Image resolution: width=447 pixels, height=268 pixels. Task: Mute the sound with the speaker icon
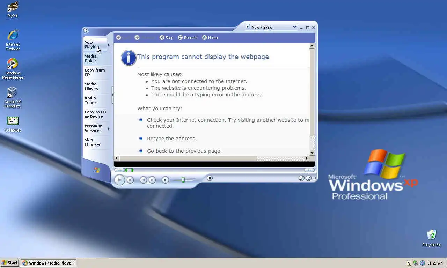[166, 180]
